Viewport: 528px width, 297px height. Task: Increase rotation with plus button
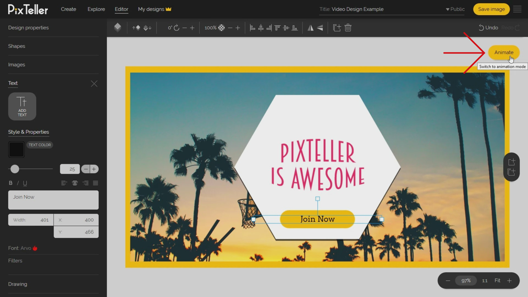(192, 28)
